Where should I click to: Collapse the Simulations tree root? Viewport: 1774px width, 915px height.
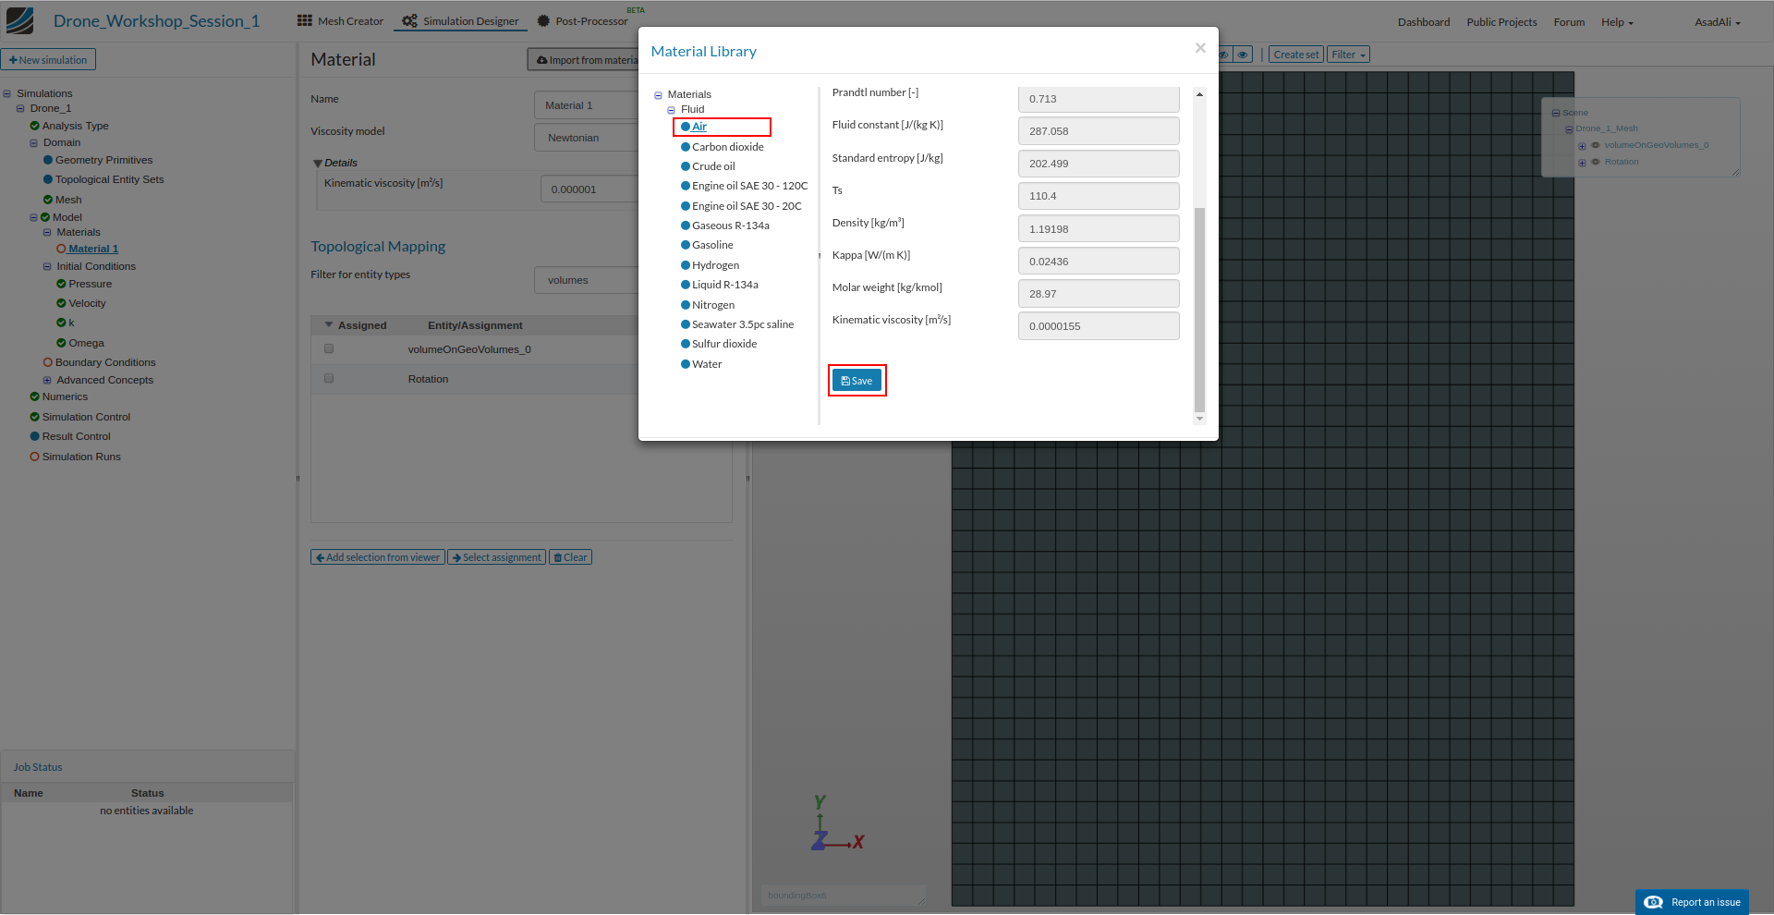(7, 94)
